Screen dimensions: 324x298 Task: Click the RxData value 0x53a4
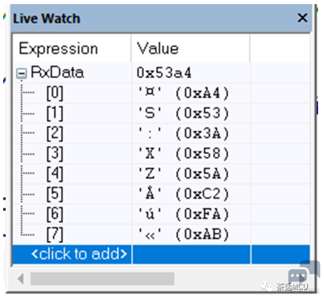pos(164,73)
